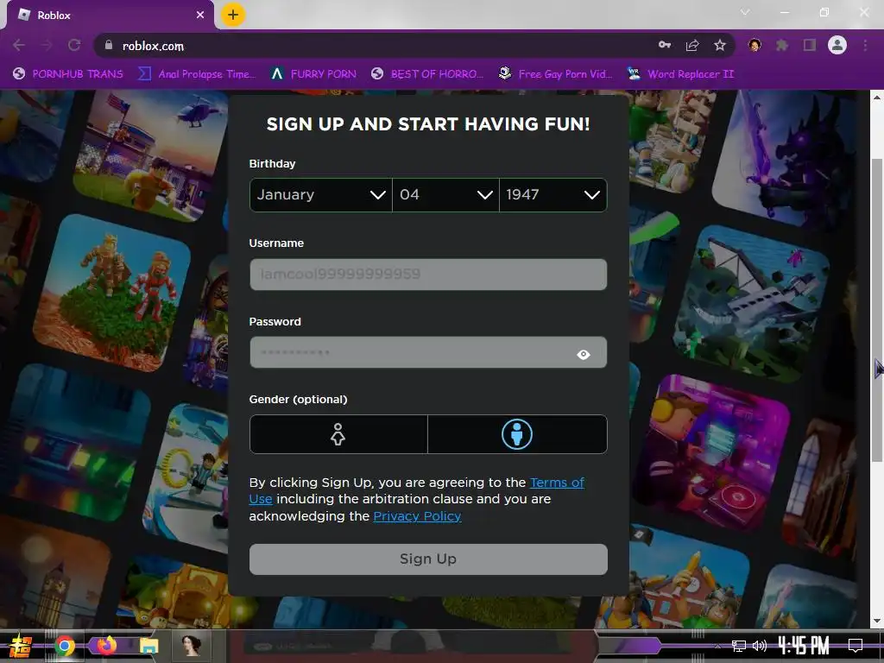Click the scrollbar up arrow
Screen dimensions: 884x663
[x=877, y=97]
